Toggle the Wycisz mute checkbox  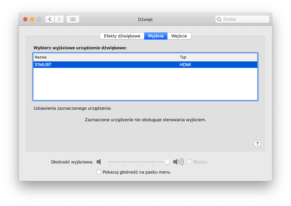(x=189, y=162)
